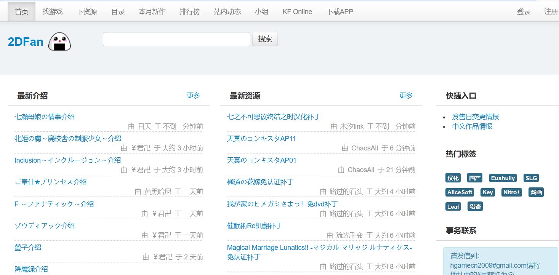Open 七瀬母娘の情事介绍 article

(x=45, y=117)
